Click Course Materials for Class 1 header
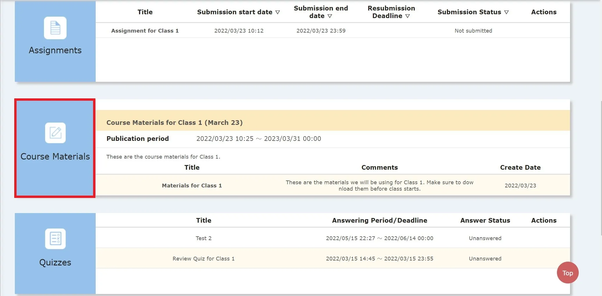This screenshot has width=602, height=296. coord(174,123)
